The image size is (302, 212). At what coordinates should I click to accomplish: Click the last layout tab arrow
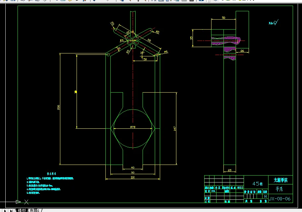tap(11, 211)
